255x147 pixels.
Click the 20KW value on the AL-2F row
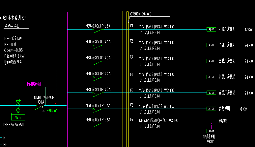249,46
